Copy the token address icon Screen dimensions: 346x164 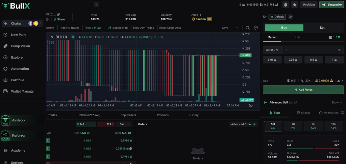click(x=58, y=14)
